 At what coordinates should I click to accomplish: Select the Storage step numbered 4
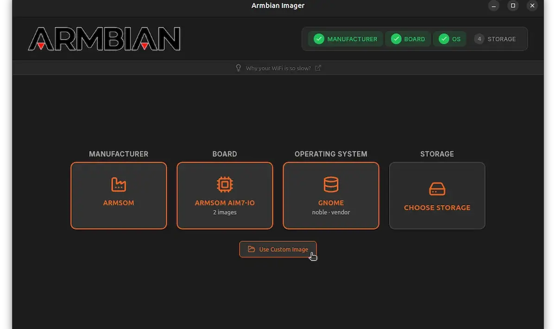point(495,39)
